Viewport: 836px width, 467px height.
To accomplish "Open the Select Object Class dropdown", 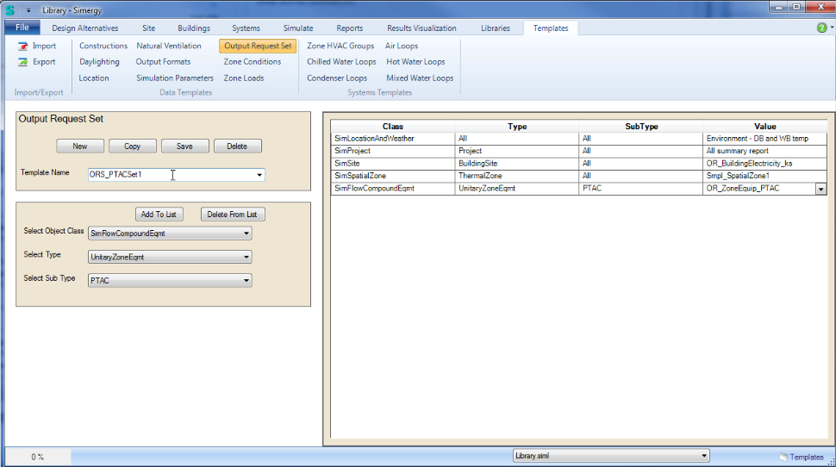I will pos(246,233).
